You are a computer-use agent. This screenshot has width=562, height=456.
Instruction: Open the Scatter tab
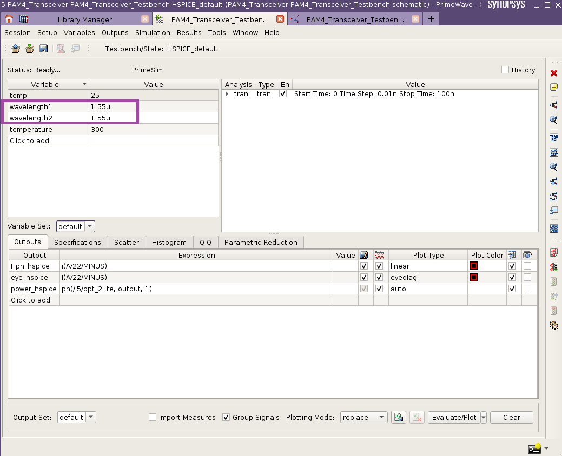[x=127, y=242]
